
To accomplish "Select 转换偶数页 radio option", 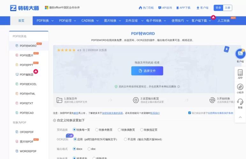I will coord(119,130).
